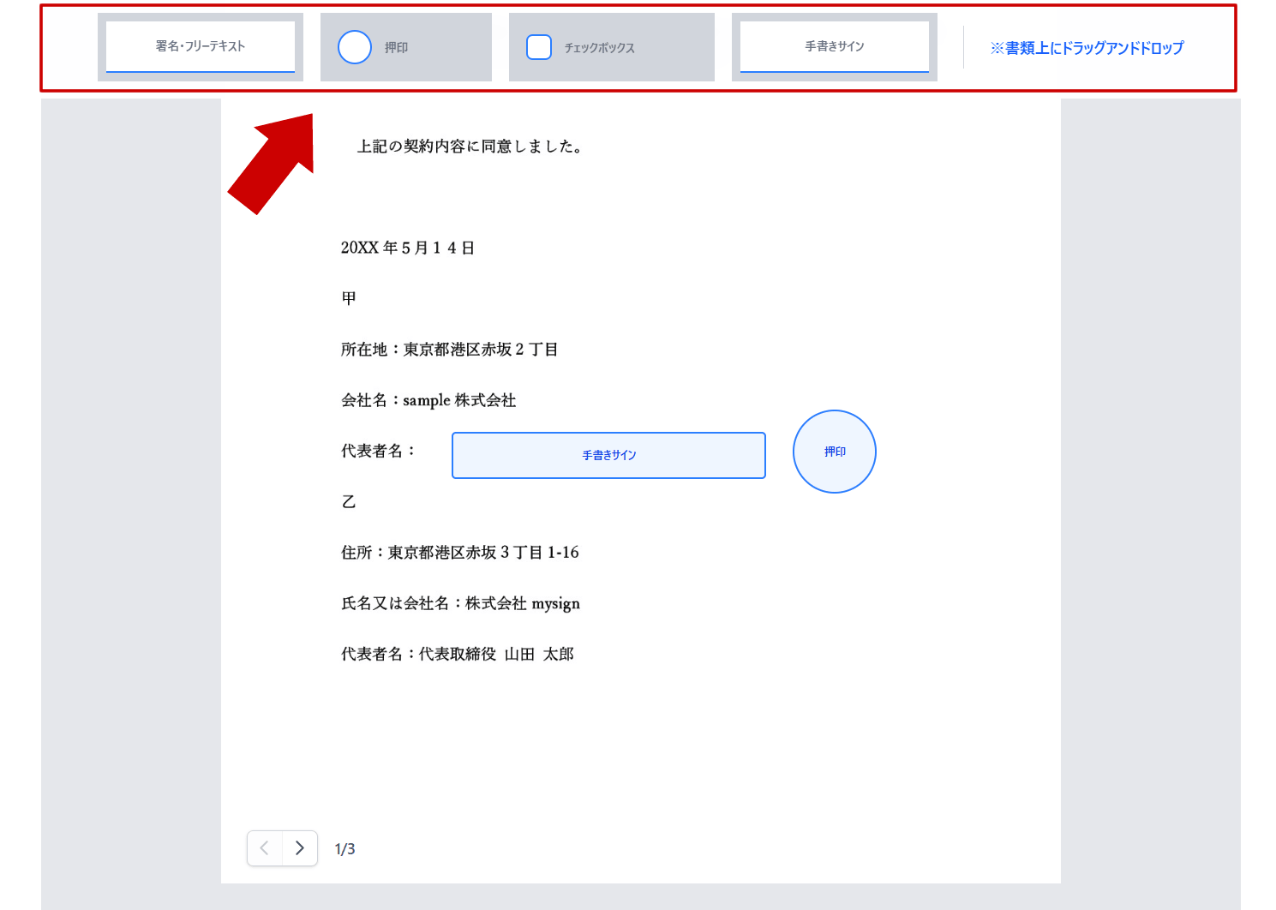This screenshot has height=910, width=1276.
Task: Click the チェックボックス label text
Action: 600,48
